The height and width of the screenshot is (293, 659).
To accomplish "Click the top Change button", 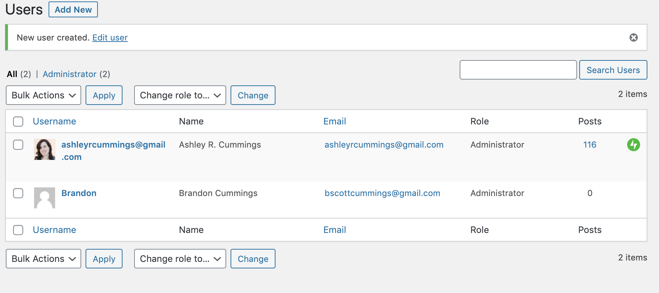I will coord(253,95).
